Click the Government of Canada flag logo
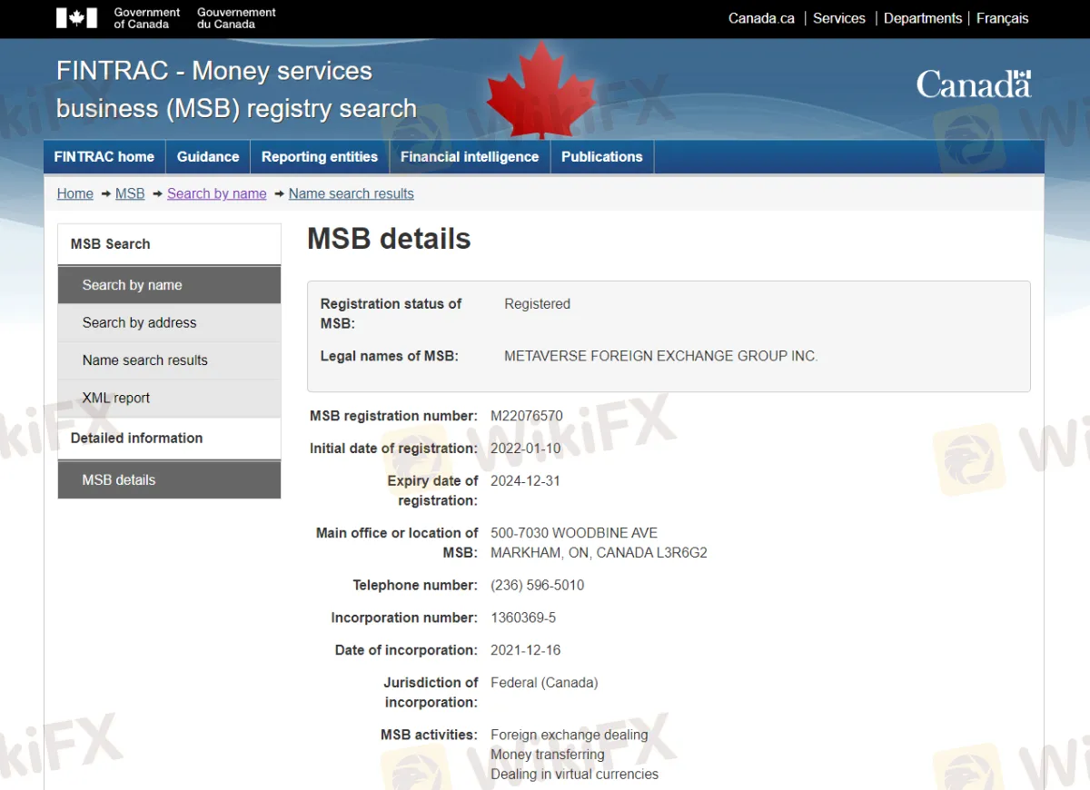1090x790 pixels. coord(76,17)
